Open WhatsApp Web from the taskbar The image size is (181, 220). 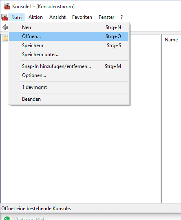tap(25, 218)
